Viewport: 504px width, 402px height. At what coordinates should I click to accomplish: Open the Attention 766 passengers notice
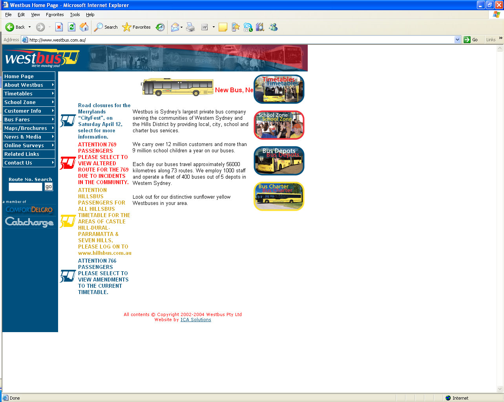(x=103, y=276)
